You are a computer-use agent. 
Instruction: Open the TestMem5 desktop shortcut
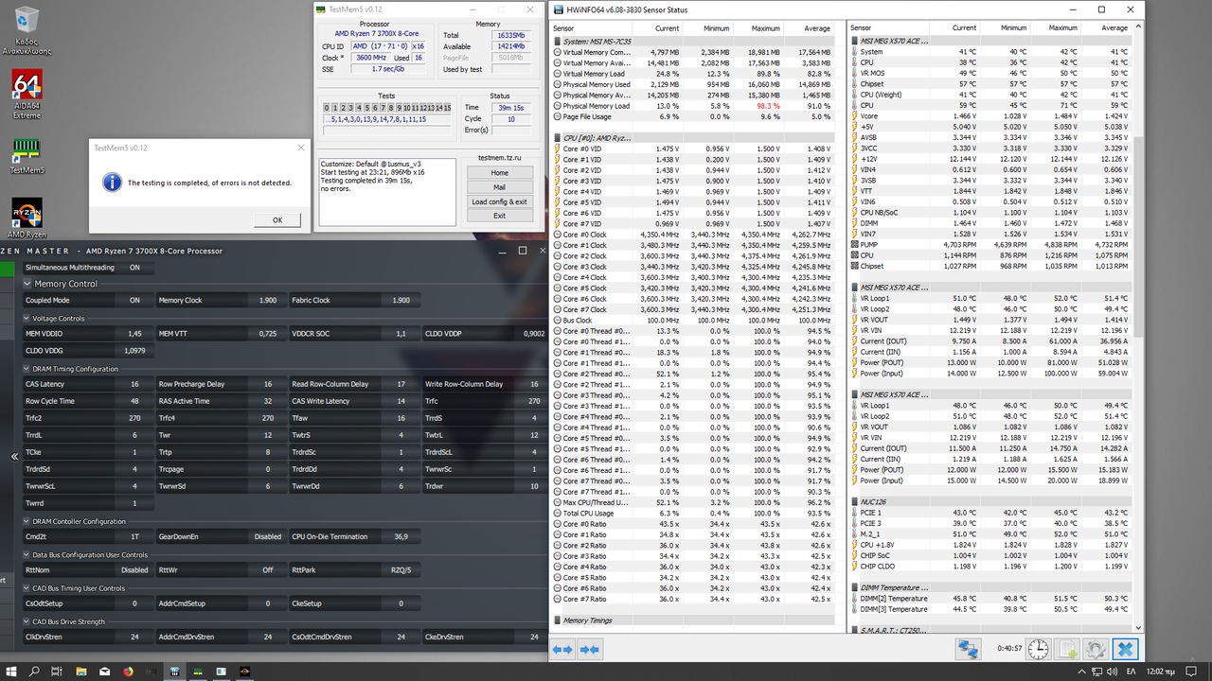pyautogui.click(x=27, y=157)
